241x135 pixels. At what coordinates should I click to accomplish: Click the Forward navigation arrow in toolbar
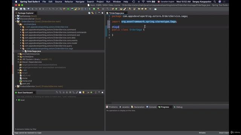tap(150, 9)
